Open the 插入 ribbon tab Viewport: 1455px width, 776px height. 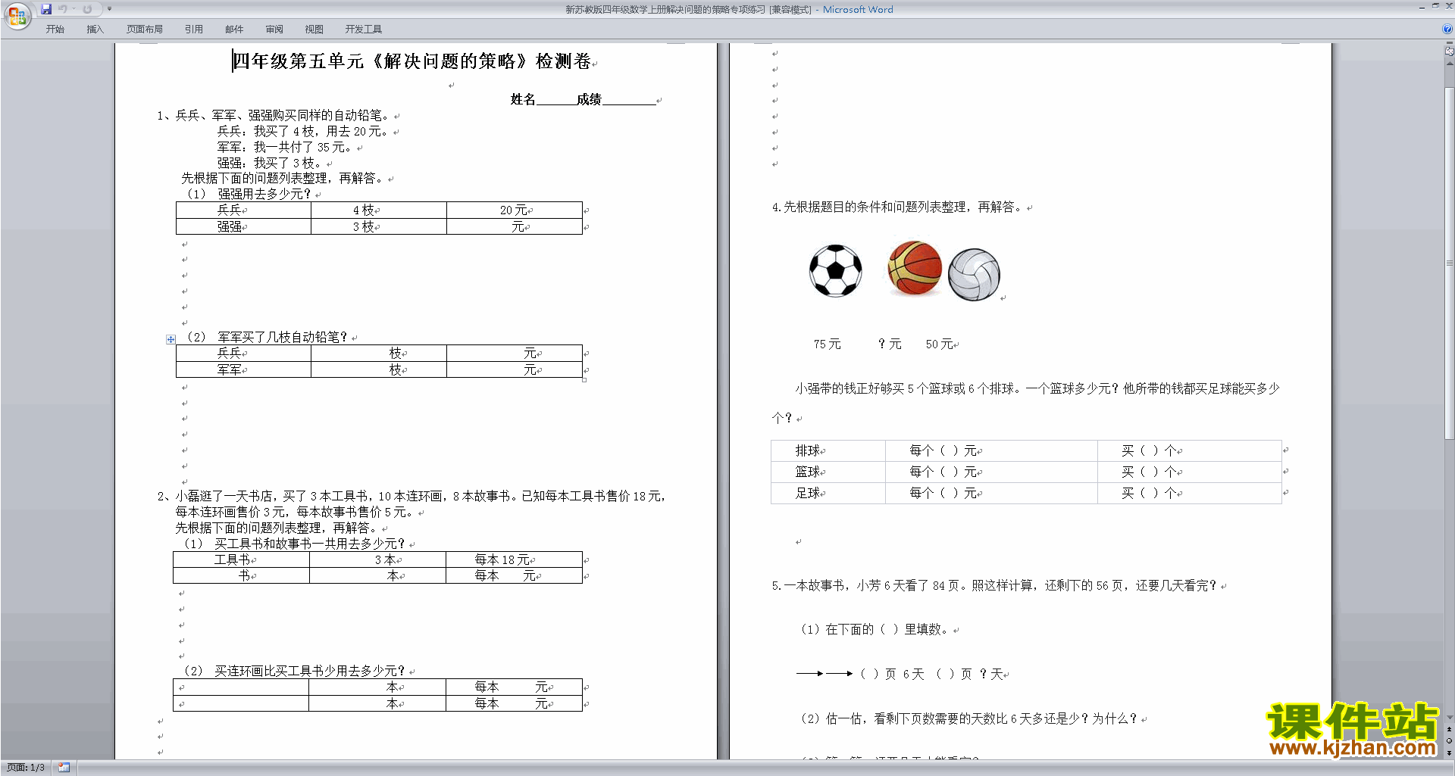click(x=95, y=29)
